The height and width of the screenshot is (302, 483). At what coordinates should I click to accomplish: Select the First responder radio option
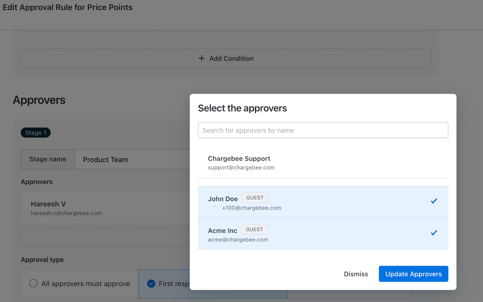[x=151, y=284]
